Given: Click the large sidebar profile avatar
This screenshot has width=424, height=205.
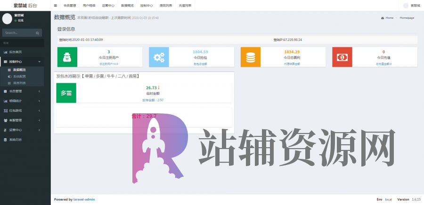Looking at the screenshot, I should (7, 18).
